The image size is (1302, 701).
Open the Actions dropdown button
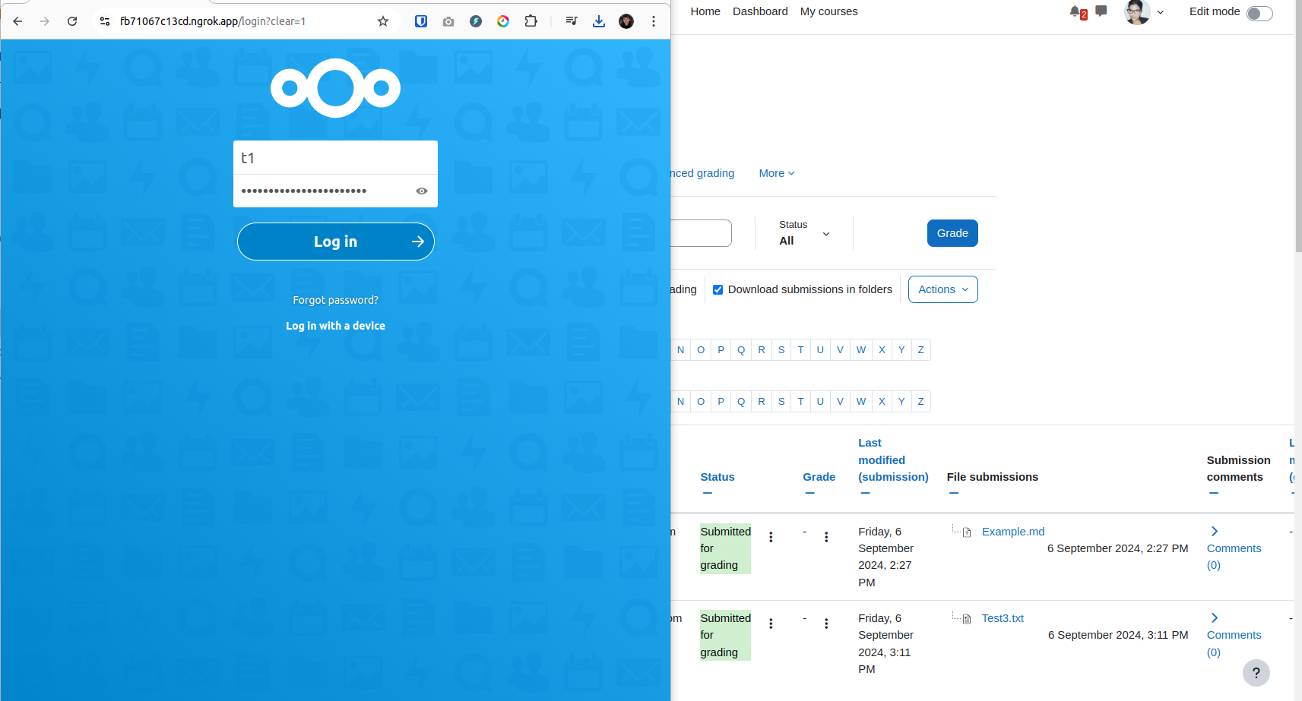pos(943,289)
